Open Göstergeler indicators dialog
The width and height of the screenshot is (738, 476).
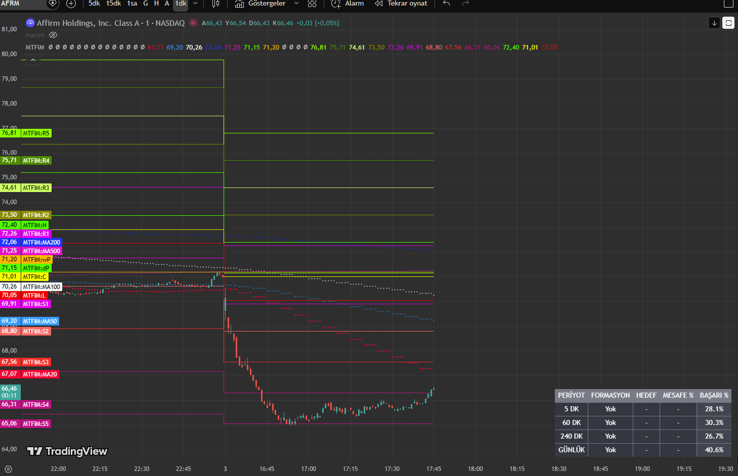pyautogui.click(x=261, y=4)
